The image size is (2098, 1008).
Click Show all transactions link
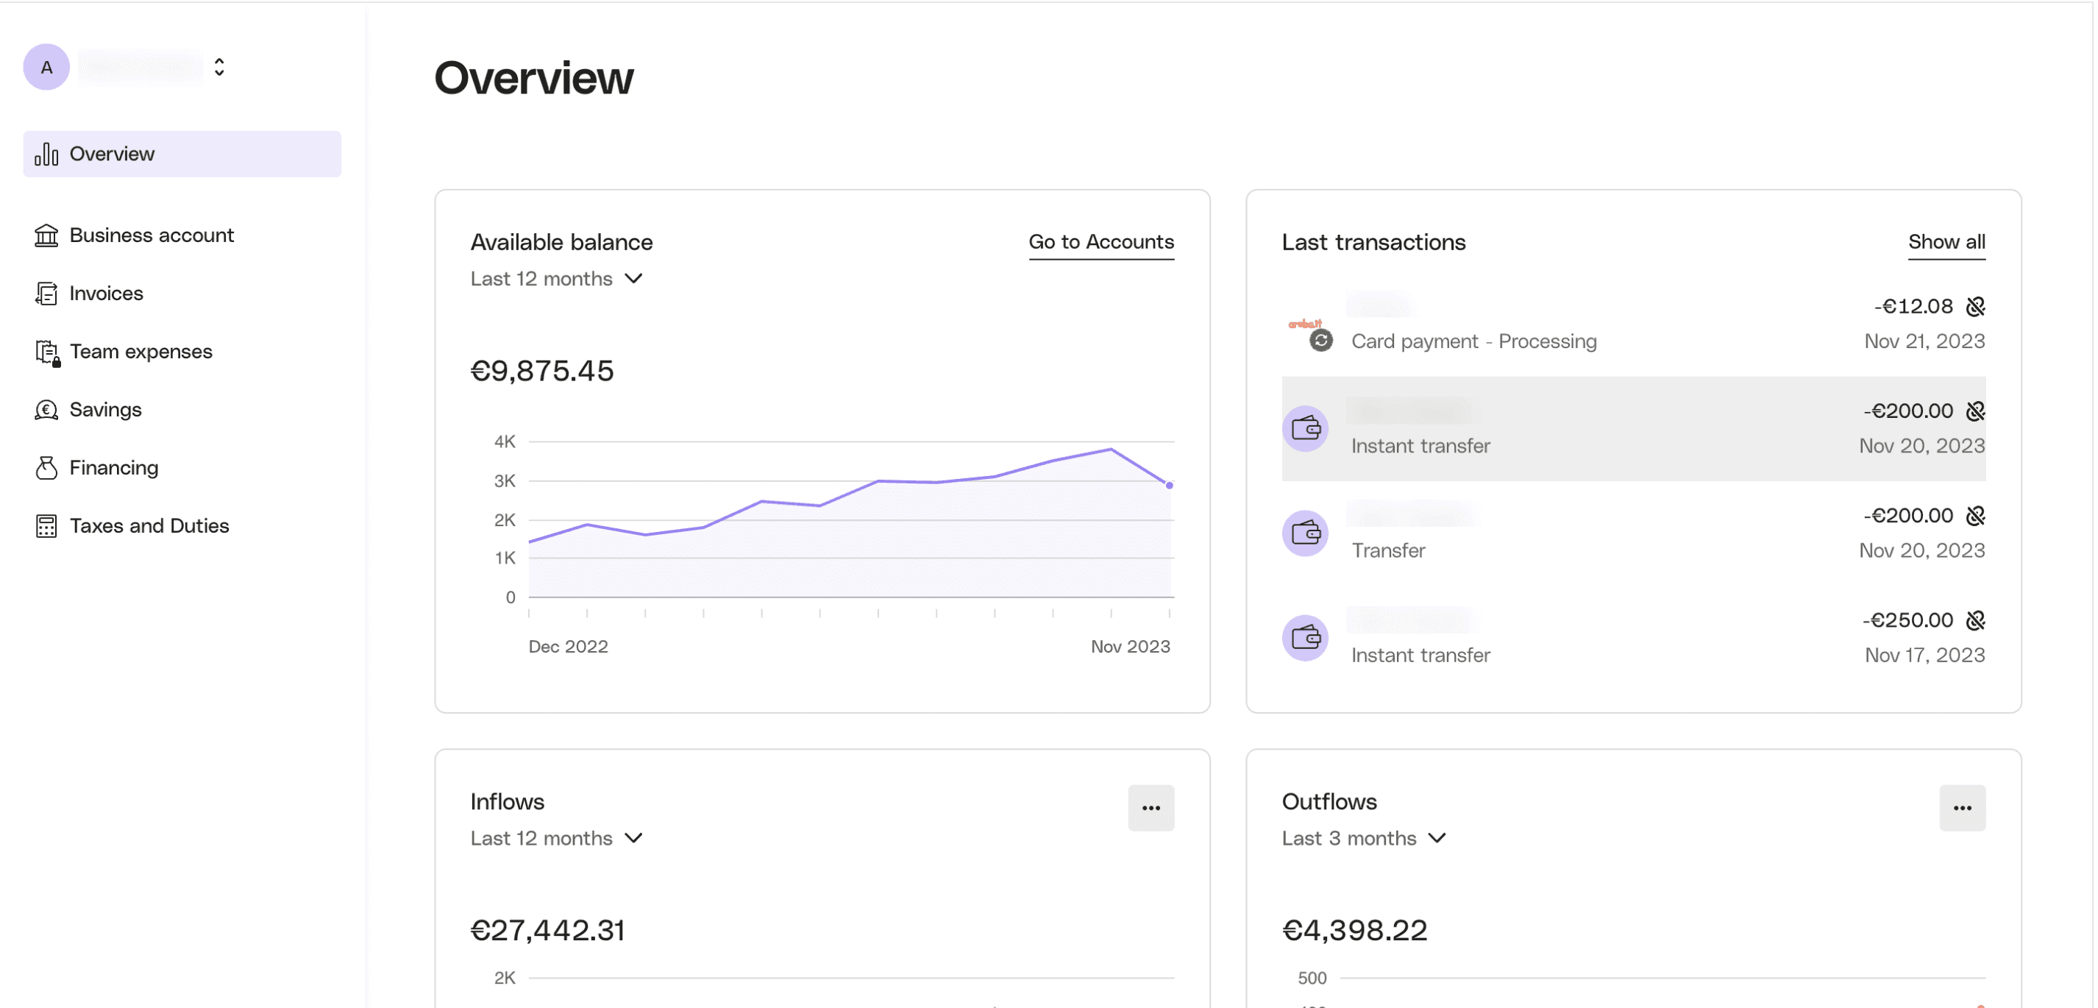tap(1946, 242)
